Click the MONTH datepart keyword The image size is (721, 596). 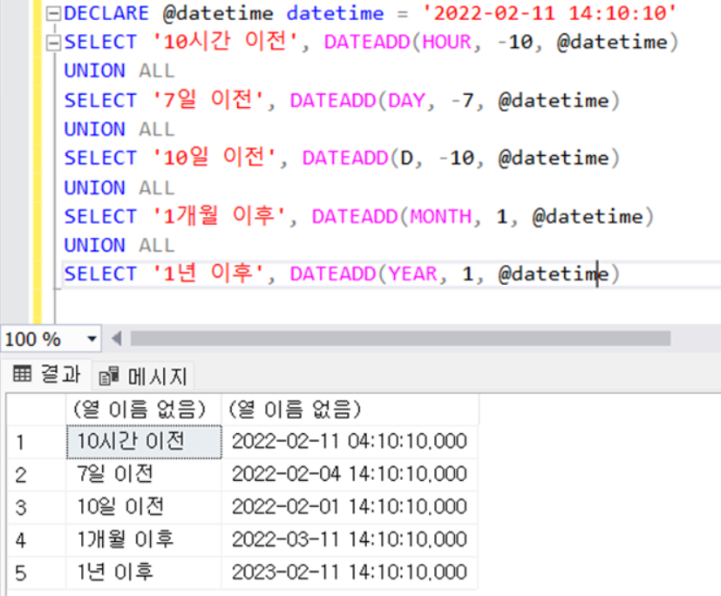(441, 216)
